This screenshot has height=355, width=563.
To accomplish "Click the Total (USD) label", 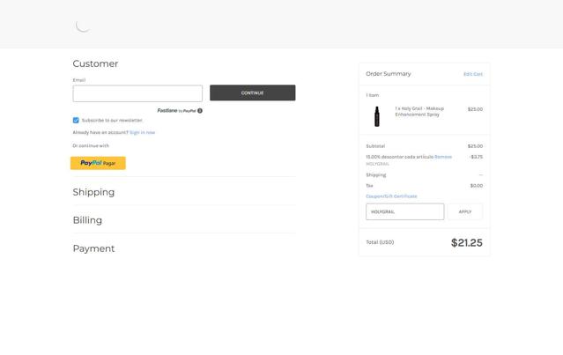I will tap(380, 242).
